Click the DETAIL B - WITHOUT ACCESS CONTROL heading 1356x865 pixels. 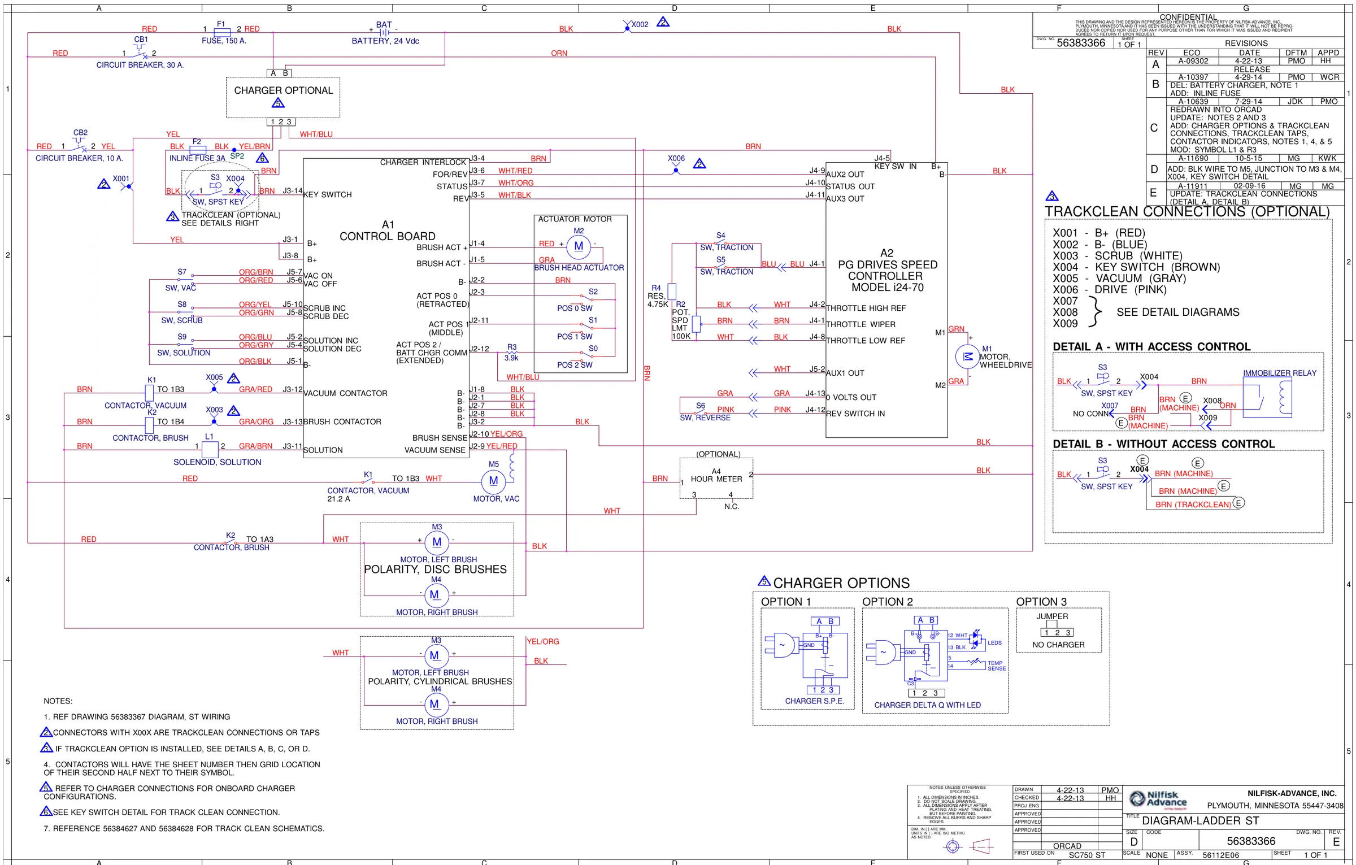(1164, 444)
